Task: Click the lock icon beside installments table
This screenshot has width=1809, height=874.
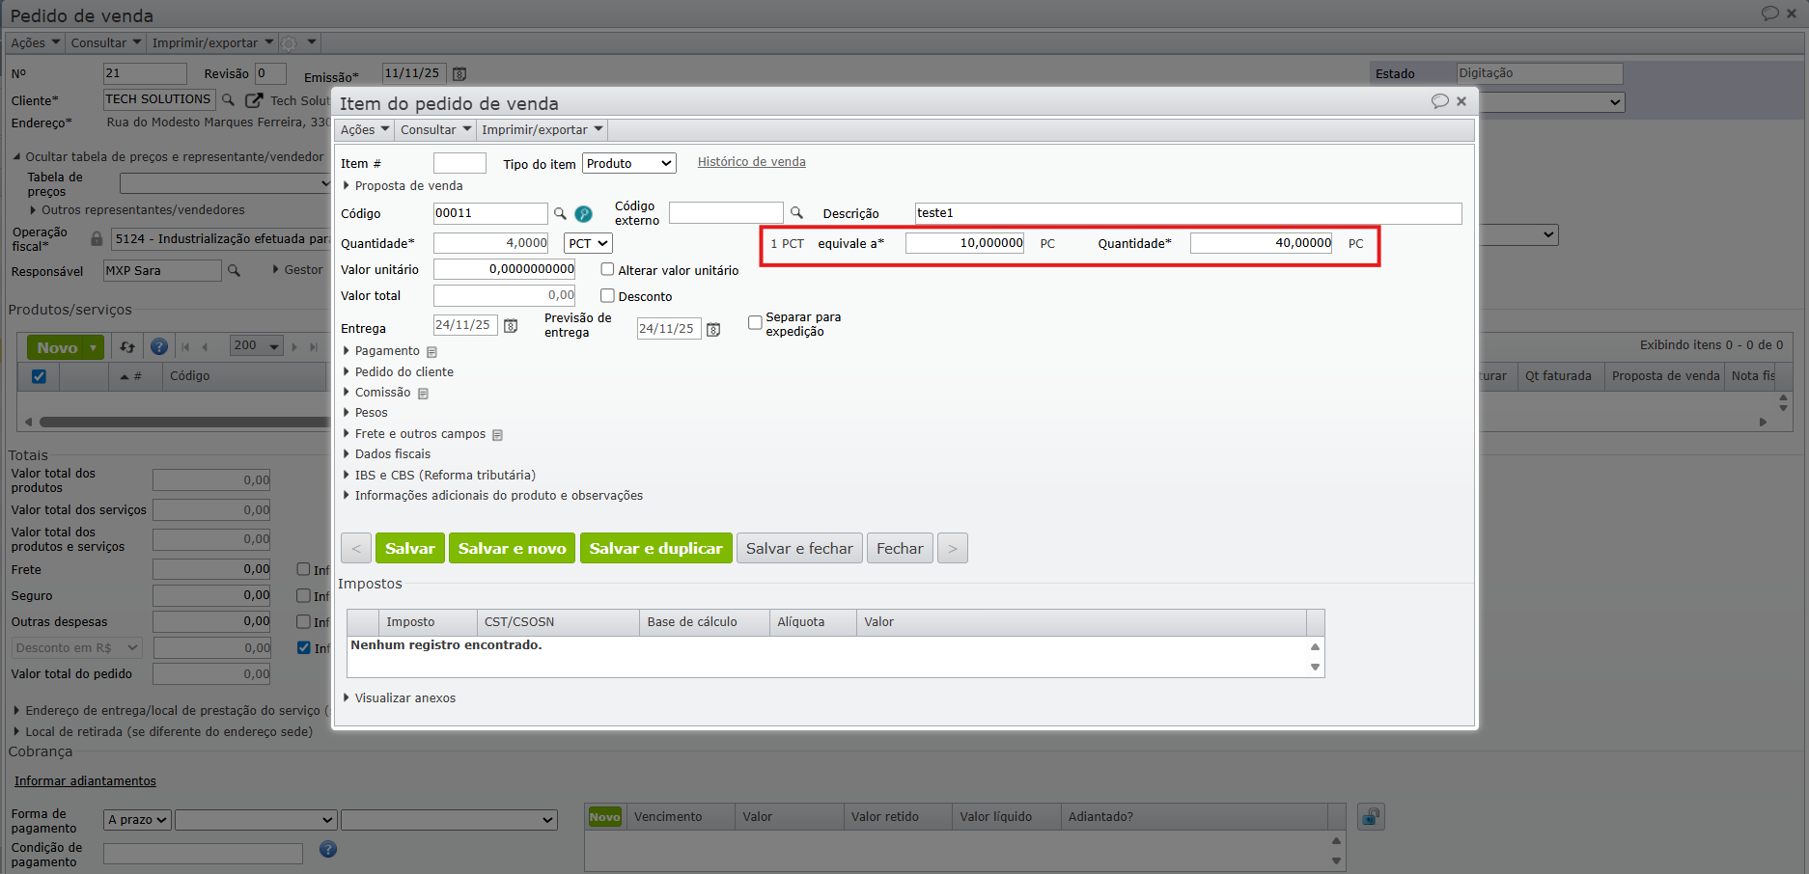Action: pyautogui.click(x=1371, y=817)
